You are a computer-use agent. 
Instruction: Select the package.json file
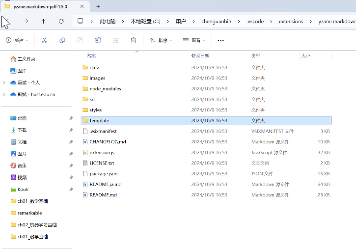[x=206, y=174]
